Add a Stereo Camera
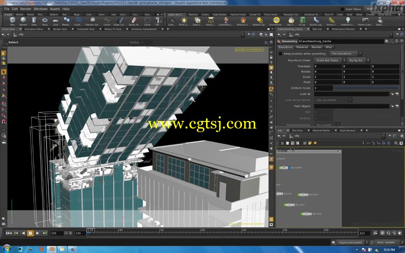405x253 pixels. point(365,21)
